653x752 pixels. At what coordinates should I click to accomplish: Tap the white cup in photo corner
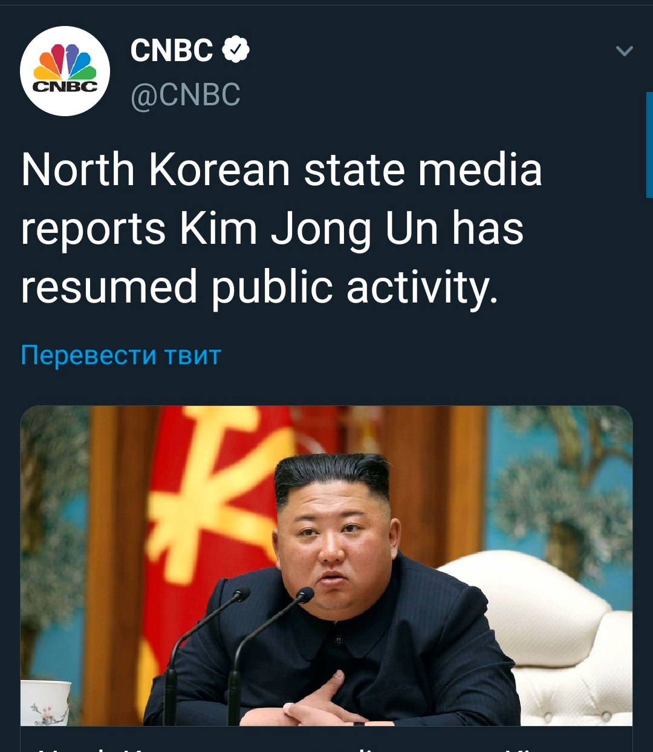click(x=45, y=702)
